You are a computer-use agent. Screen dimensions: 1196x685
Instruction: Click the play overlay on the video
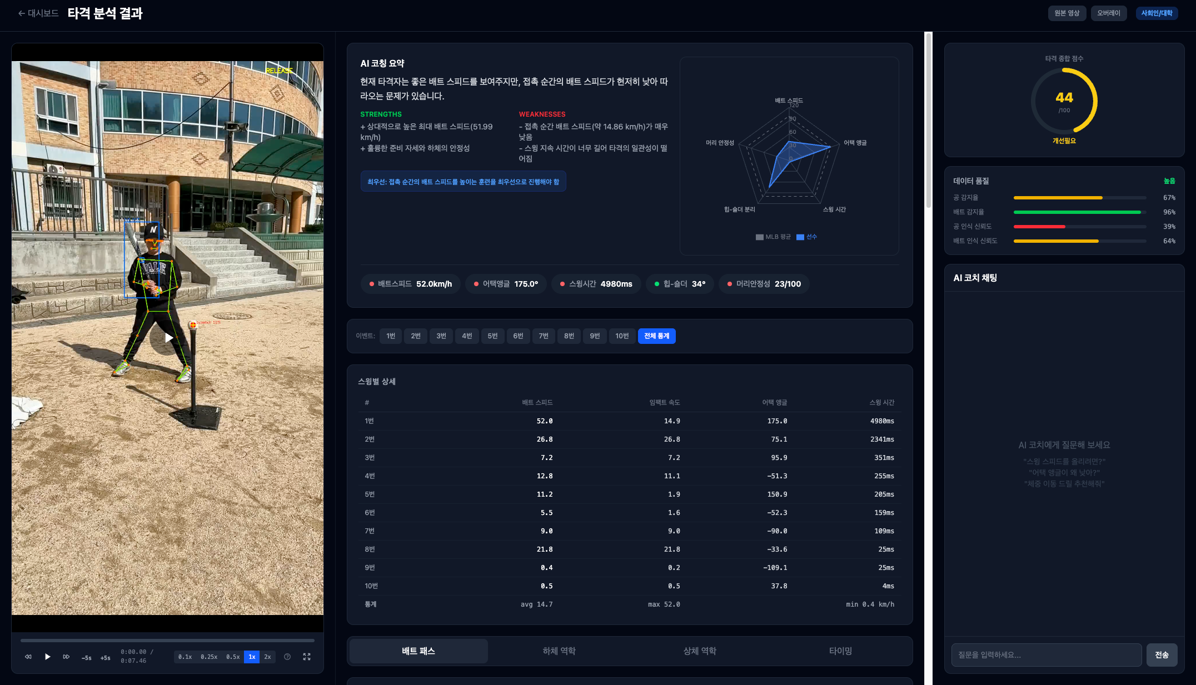pos(168,338)
